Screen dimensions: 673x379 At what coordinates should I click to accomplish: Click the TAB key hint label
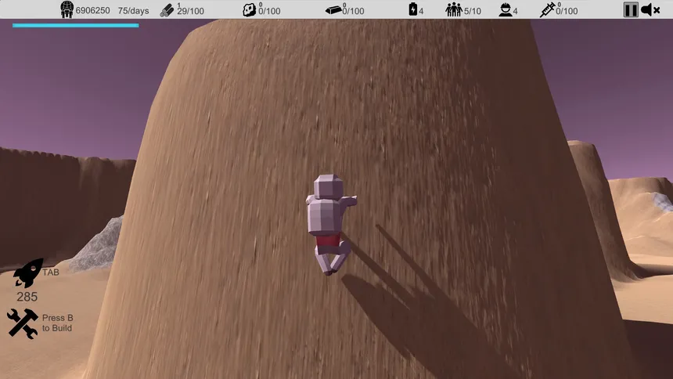click(x=51, y=273)
